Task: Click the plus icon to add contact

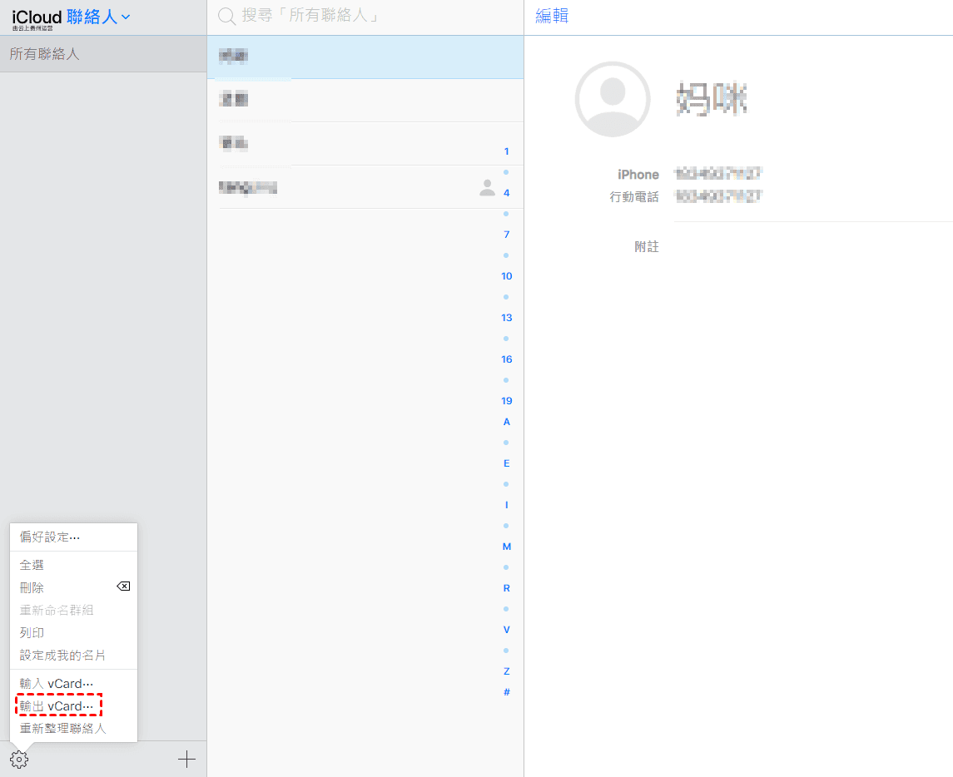Action: [186, 759]
